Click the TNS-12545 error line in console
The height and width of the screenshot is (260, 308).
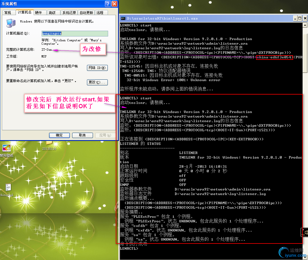point(169,66)
